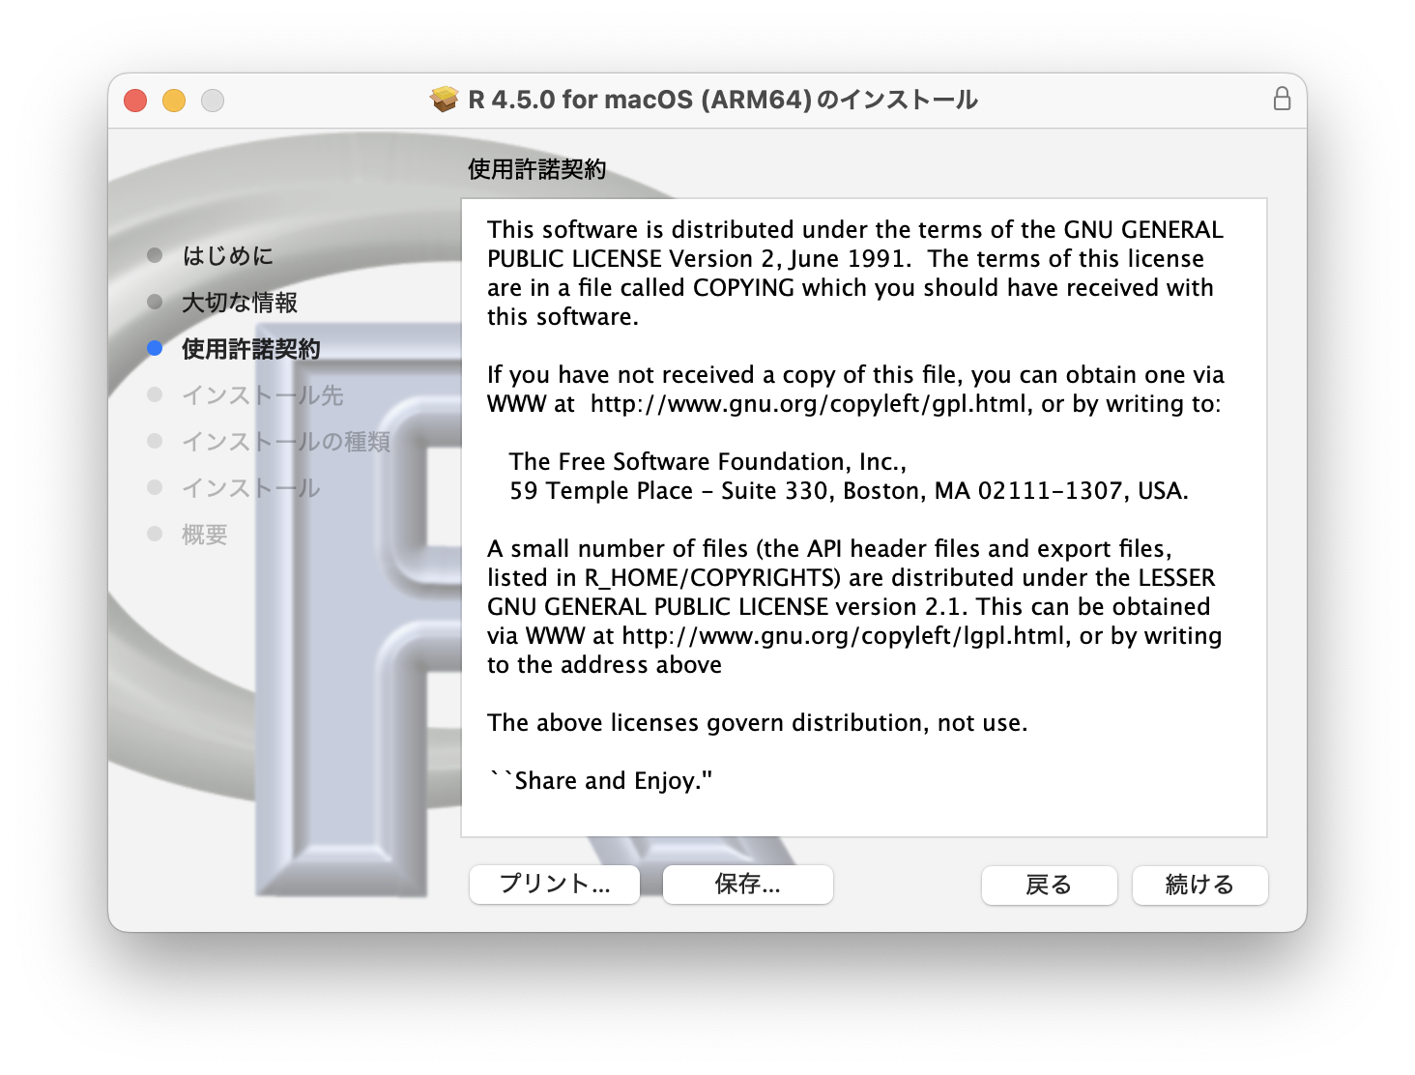
Task: Click the 概要 step in sidebar
Action: coord(205,535)
